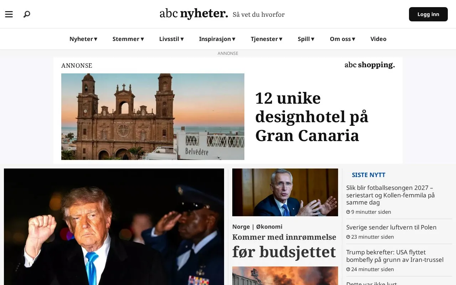Open the abc shopping logo
Viewport: 456px width, 285px height.
(369, 65)
